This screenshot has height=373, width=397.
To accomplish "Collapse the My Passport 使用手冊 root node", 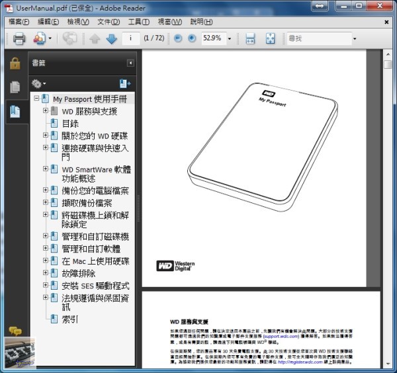I will 36,99.
